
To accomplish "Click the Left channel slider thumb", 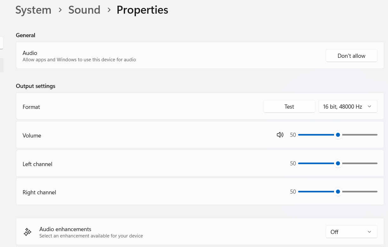I will click(x=338, y=163).
